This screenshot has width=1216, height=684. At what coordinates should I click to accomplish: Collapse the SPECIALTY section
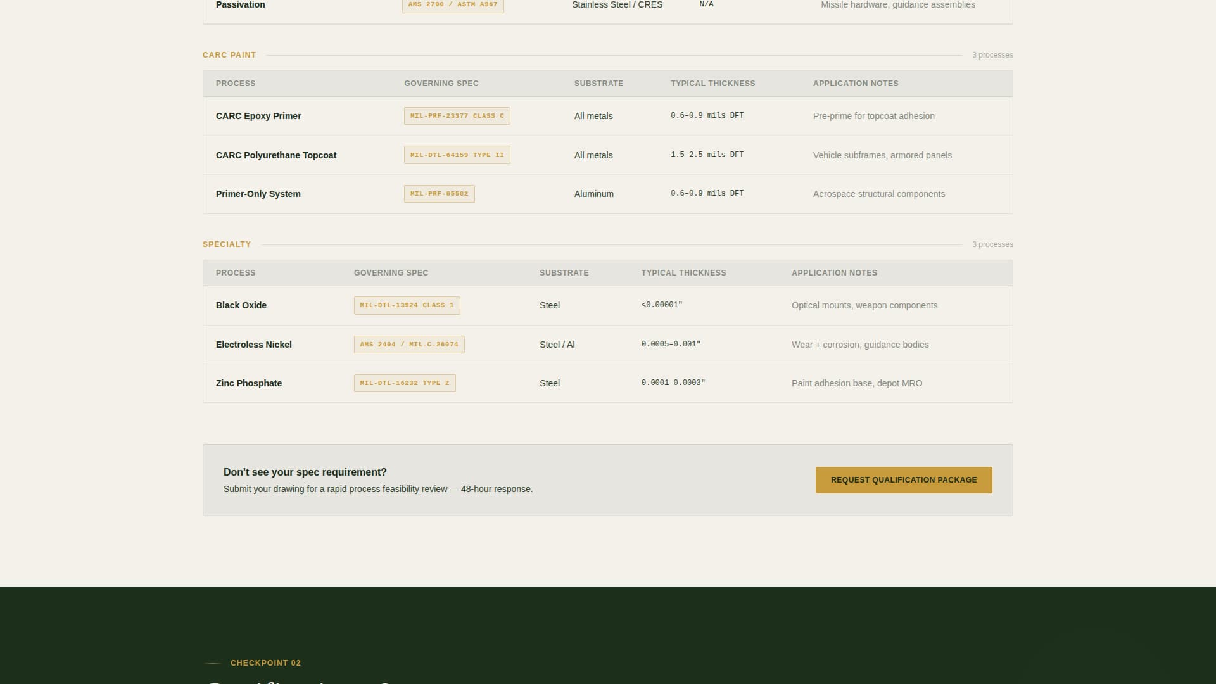pyautogui.click(x=226, y=244)
